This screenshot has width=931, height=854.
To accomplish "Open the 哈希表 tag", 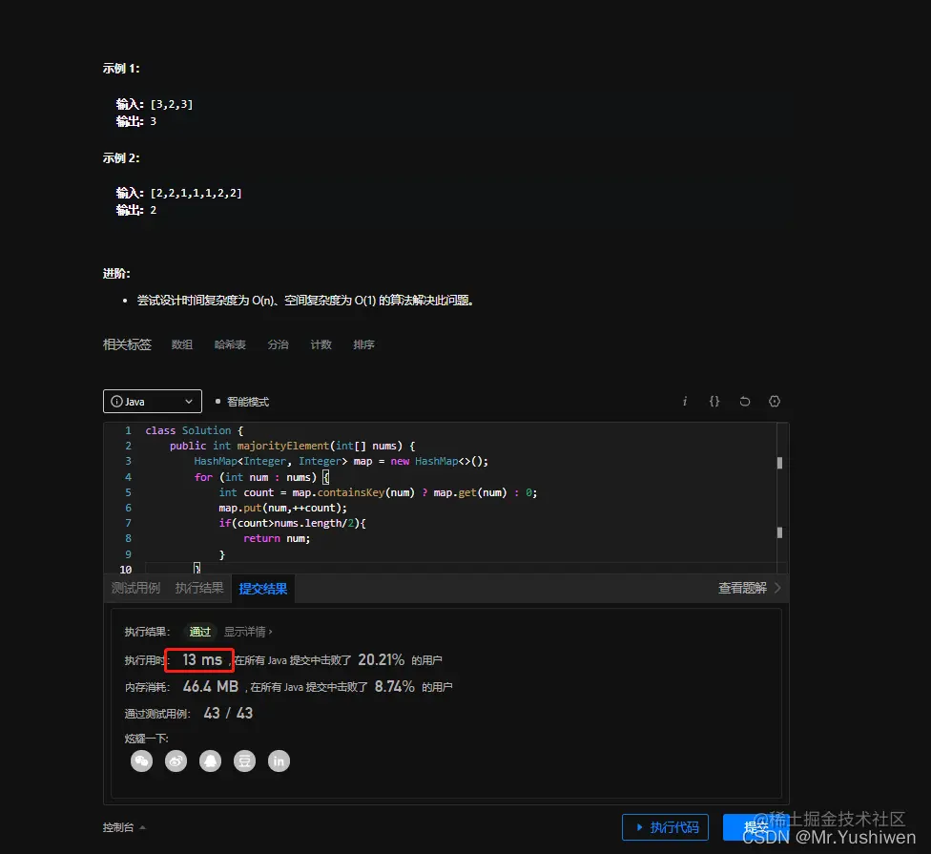I will tap(230, 344).
